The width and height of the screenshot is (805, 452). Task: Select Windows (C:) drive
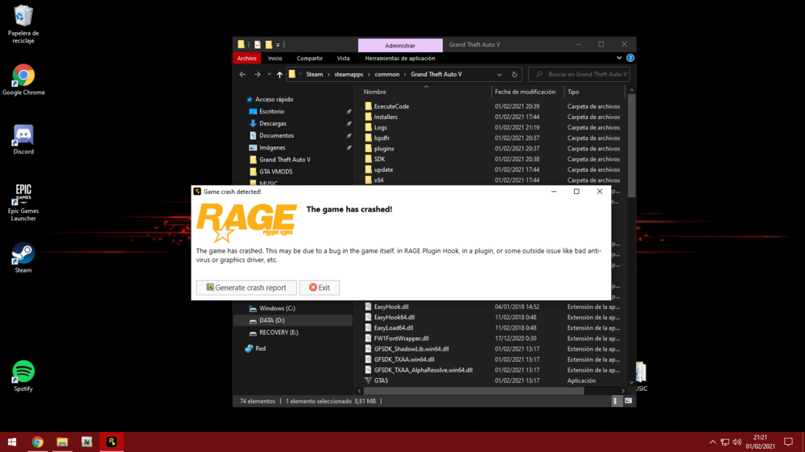point(277,308)
